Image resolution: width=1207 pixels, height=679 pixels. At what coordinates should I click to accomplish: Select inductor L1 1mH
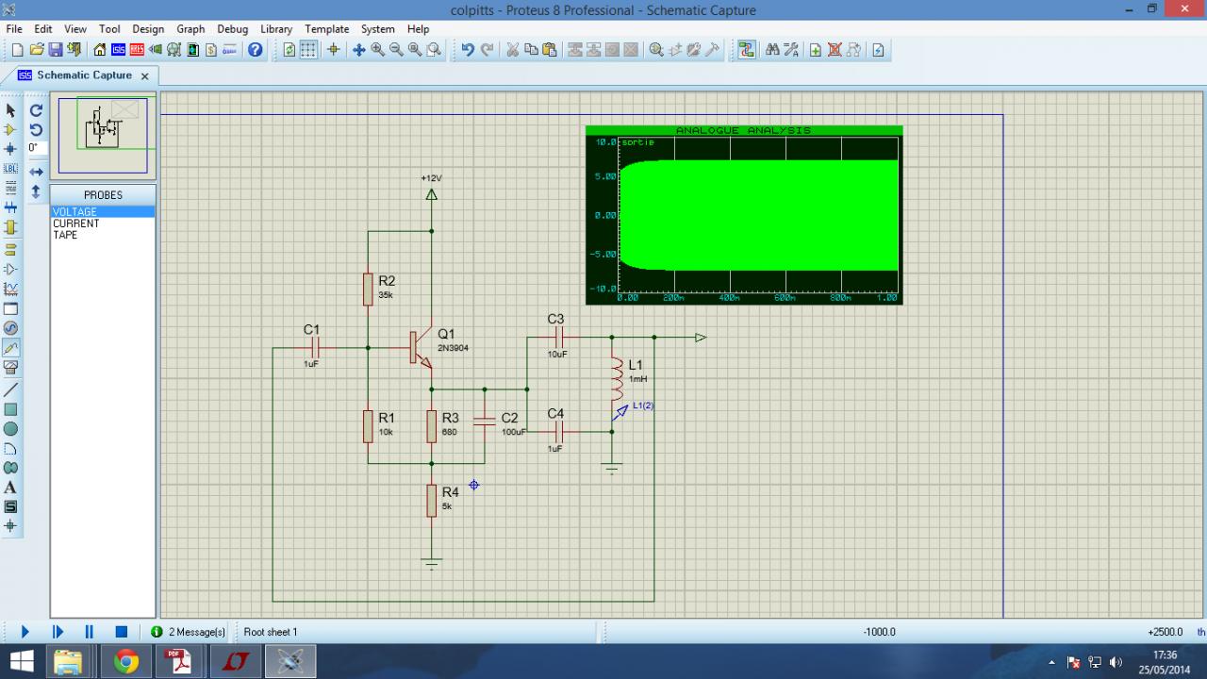617,377
